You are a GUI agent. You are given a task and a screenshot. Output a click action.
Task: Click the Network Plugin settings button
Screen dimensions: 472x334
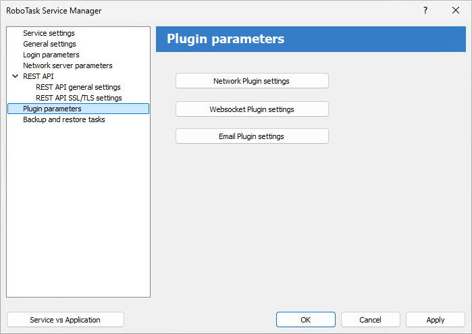[252, 81]
